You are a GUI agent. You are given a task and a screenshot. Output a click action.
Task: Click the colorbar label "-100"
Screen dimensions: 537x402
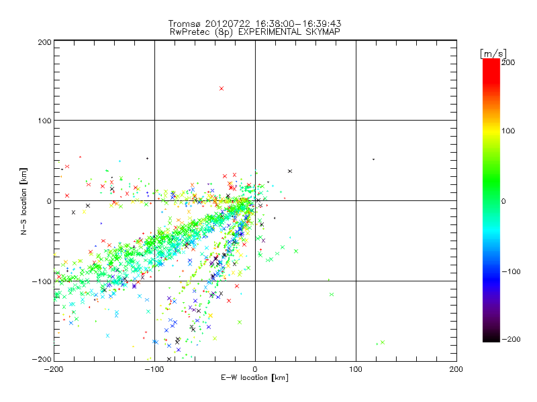click(511, 272)
